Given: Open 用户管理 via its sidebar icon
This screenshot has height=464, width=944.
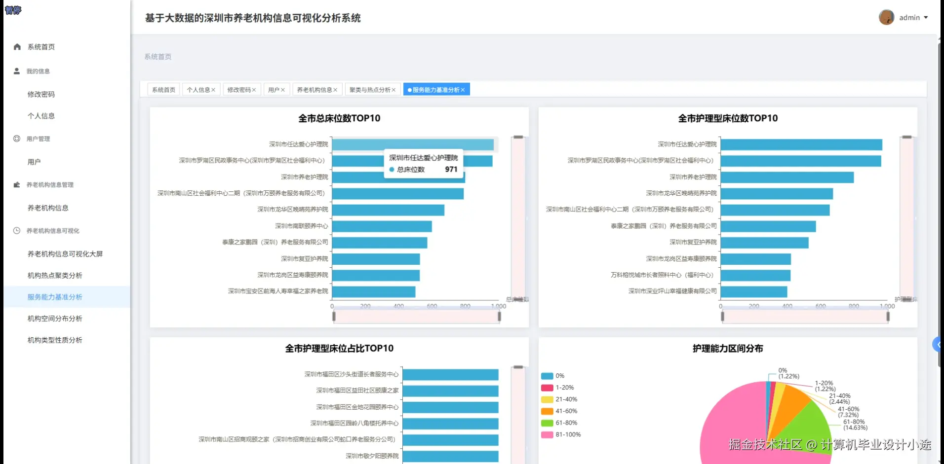Looking at the screenshot, I should pos(16,139).
